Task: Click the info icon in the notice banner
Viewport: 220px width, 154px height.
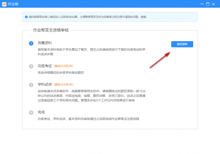Action: (26, 17)
